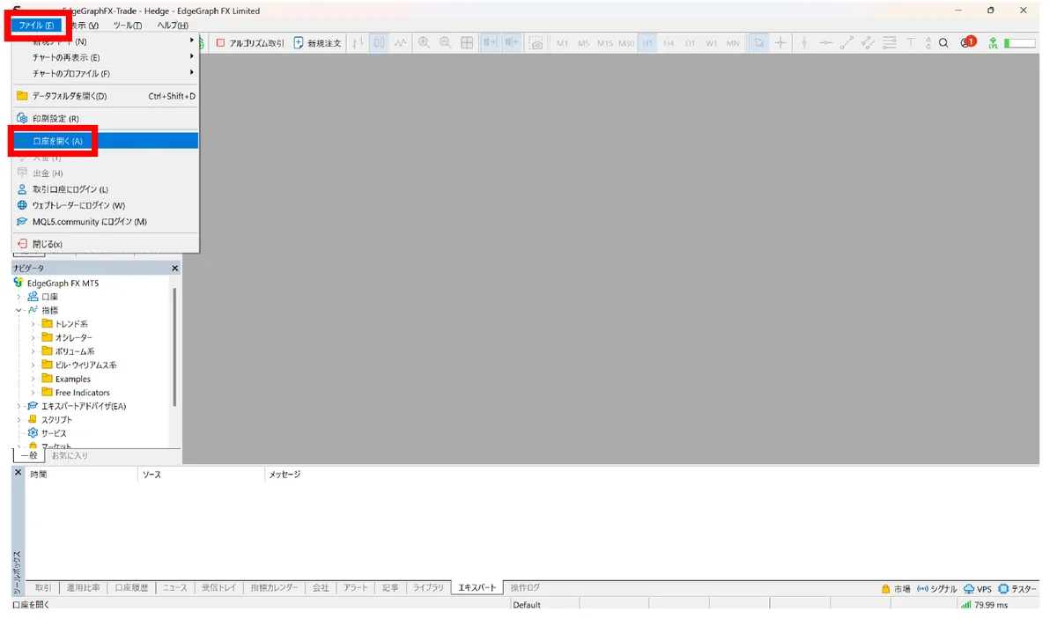Select the H1 timeframe
The height and width of the screenshot is (619, 1057).
(x=647, y=42)
